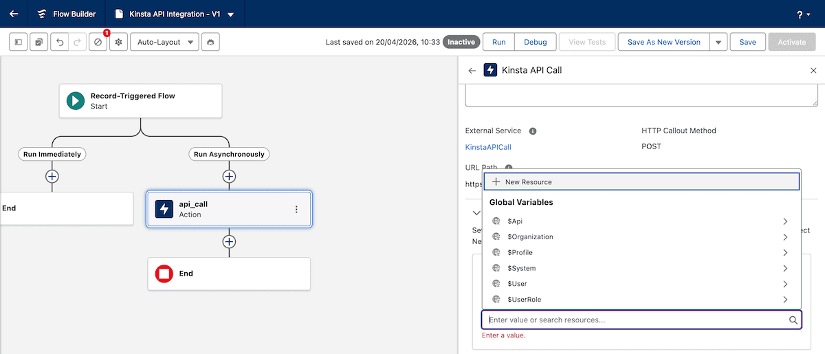Toggle the toolbox sidebar panel icon
Screen dimensions: 825x354
point(19,42)
